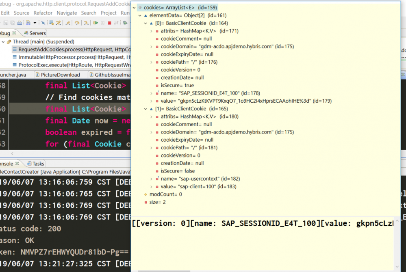Switch to the PictureDownload editor tab
The width and height of the screenshot is (406, 272).
58,75
